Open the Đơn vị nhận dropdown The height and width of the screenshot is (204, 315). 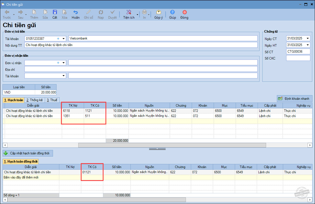pos(63,63)
